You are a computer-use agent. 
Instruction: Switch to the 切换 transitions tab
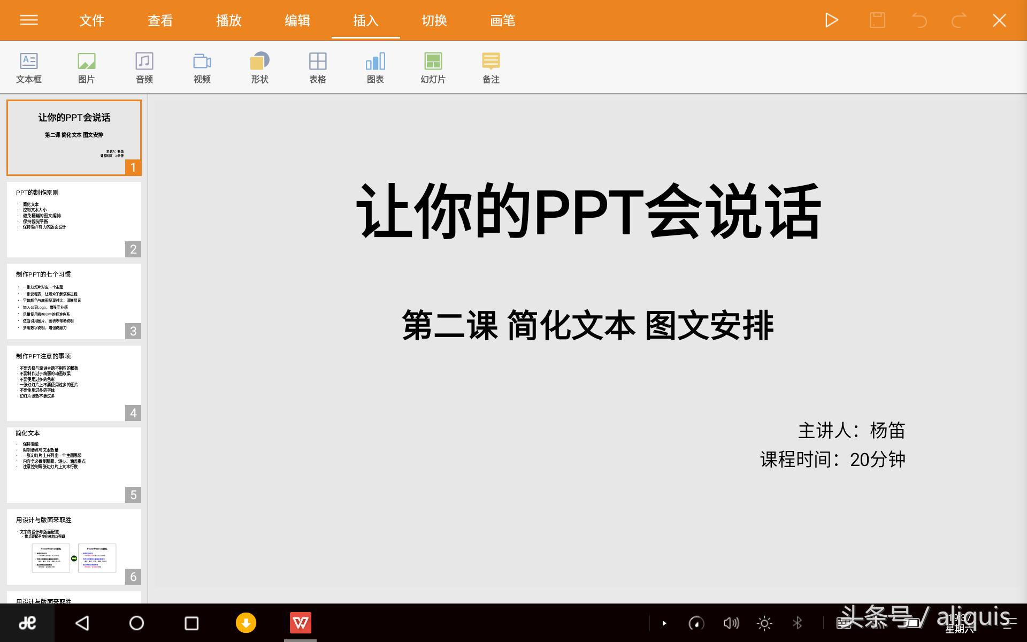[x=434, y=20]
